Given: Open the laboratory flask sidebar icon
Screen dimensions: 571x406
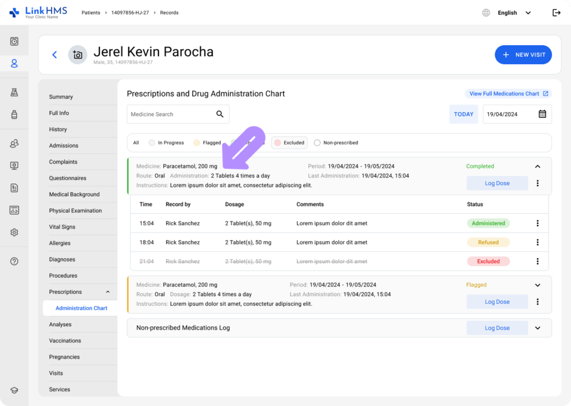Looking at the screenshot, I should point(14,93).
